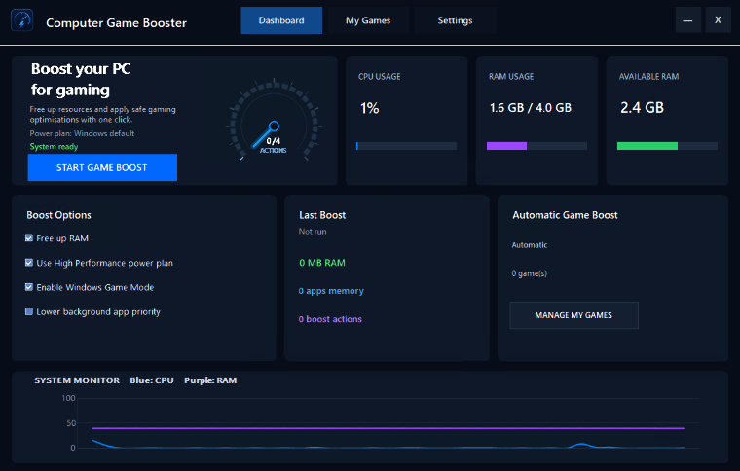Viewport: 740px width, 471px height.
Task: Click the Computer Game Booster logo icon
Action: point(21,20)
